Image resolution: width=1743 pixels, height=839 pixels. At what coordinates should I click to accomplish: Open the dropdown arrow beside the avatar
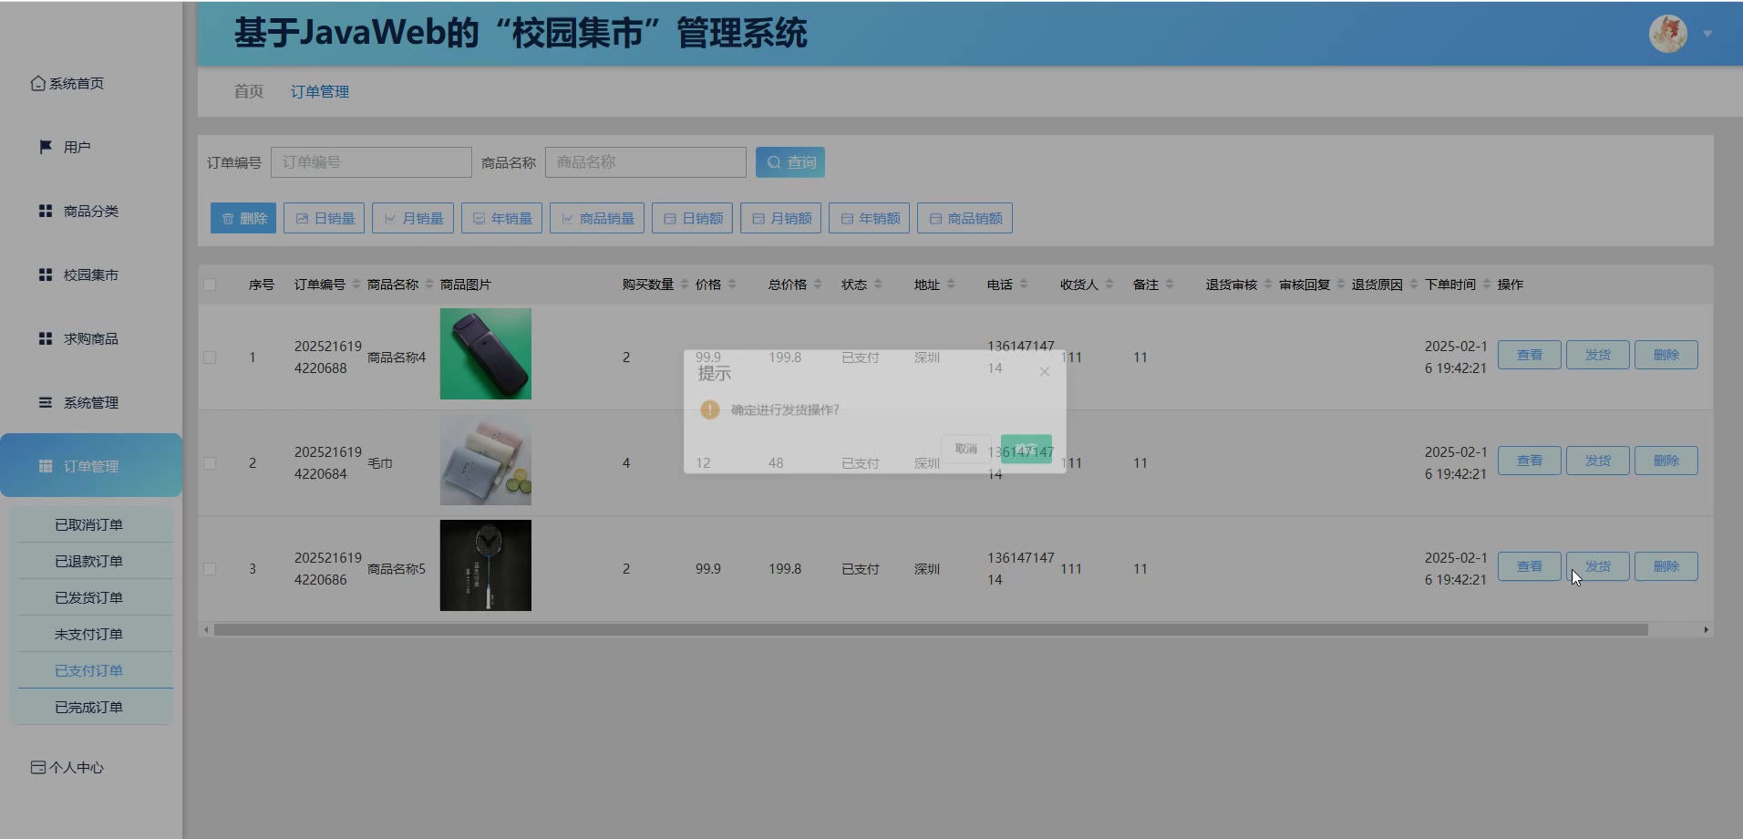pos(1707,34)
